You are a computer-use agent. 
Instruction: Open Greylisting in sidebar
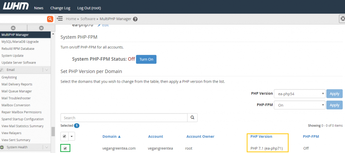tap(9, 77)
